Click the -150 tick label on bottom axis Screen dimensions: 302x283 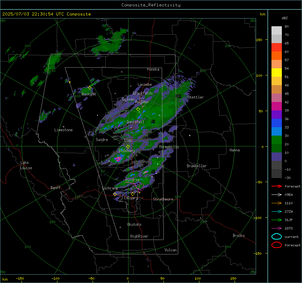(x=20, y=278)
